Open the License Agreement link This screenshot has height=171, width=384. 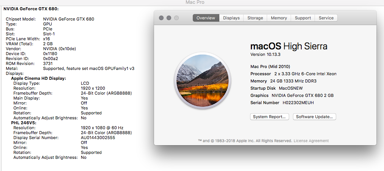tap(311, 141)
